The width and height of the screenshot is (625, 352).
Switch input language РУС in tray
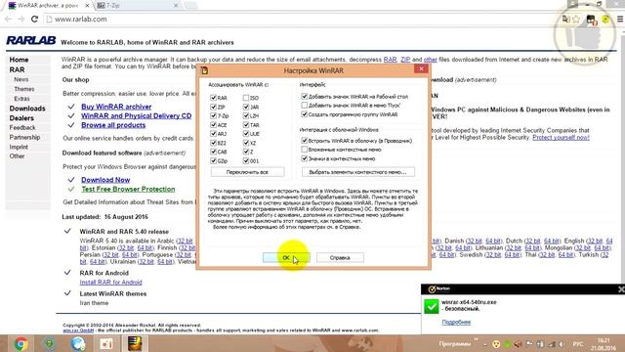click(x=578, y=344)
